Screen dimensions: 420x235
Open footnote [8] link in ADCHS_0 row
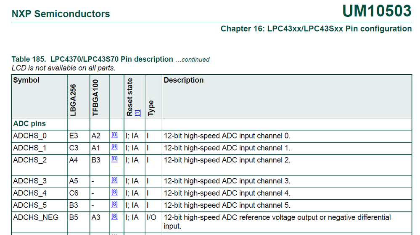point(114,135)
